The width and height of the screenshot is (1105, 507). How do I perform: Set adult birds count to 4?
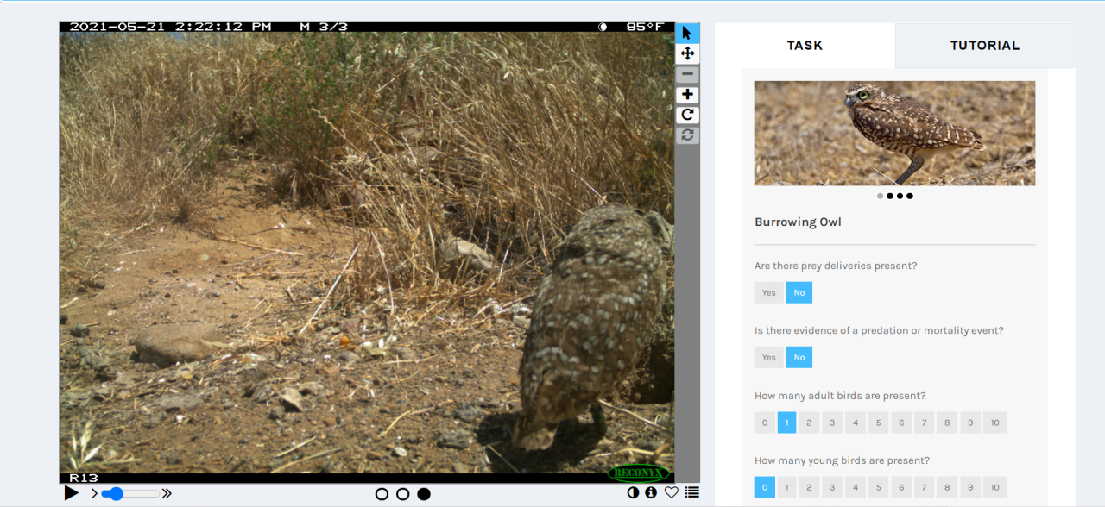855,422
